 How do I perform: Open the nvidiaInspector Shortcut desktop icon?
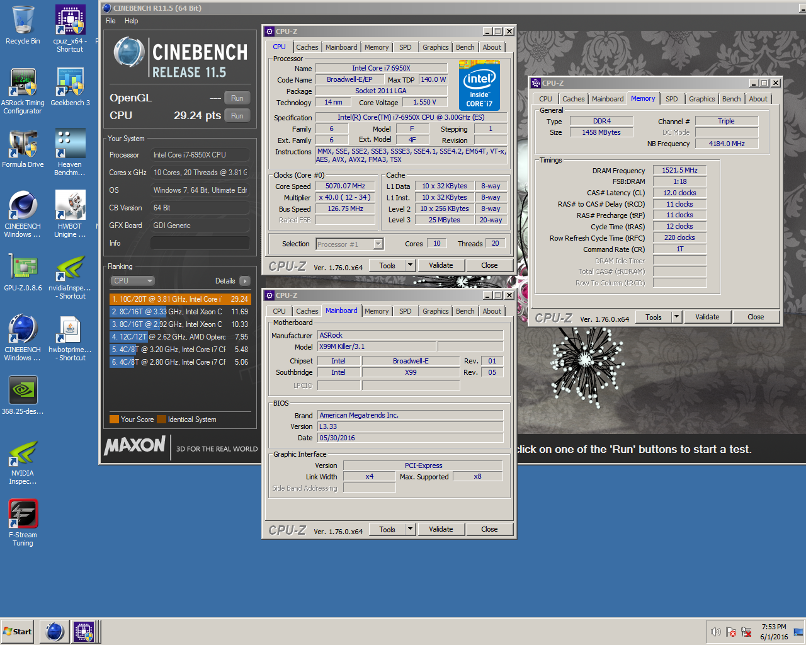coord(70,276)
